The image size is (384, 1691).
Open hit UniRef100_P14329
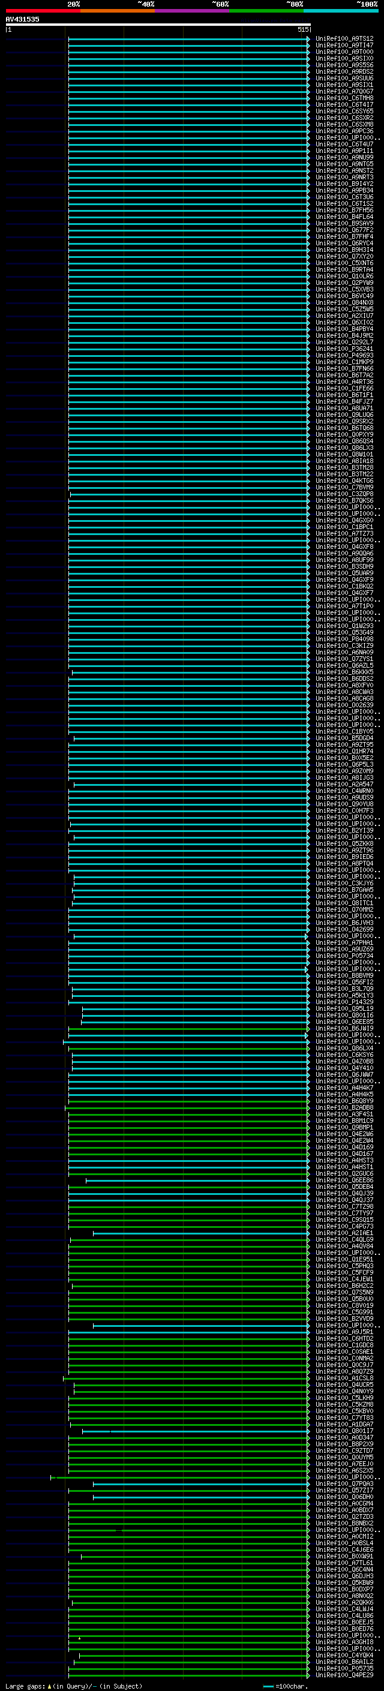tap(344, 1002)
